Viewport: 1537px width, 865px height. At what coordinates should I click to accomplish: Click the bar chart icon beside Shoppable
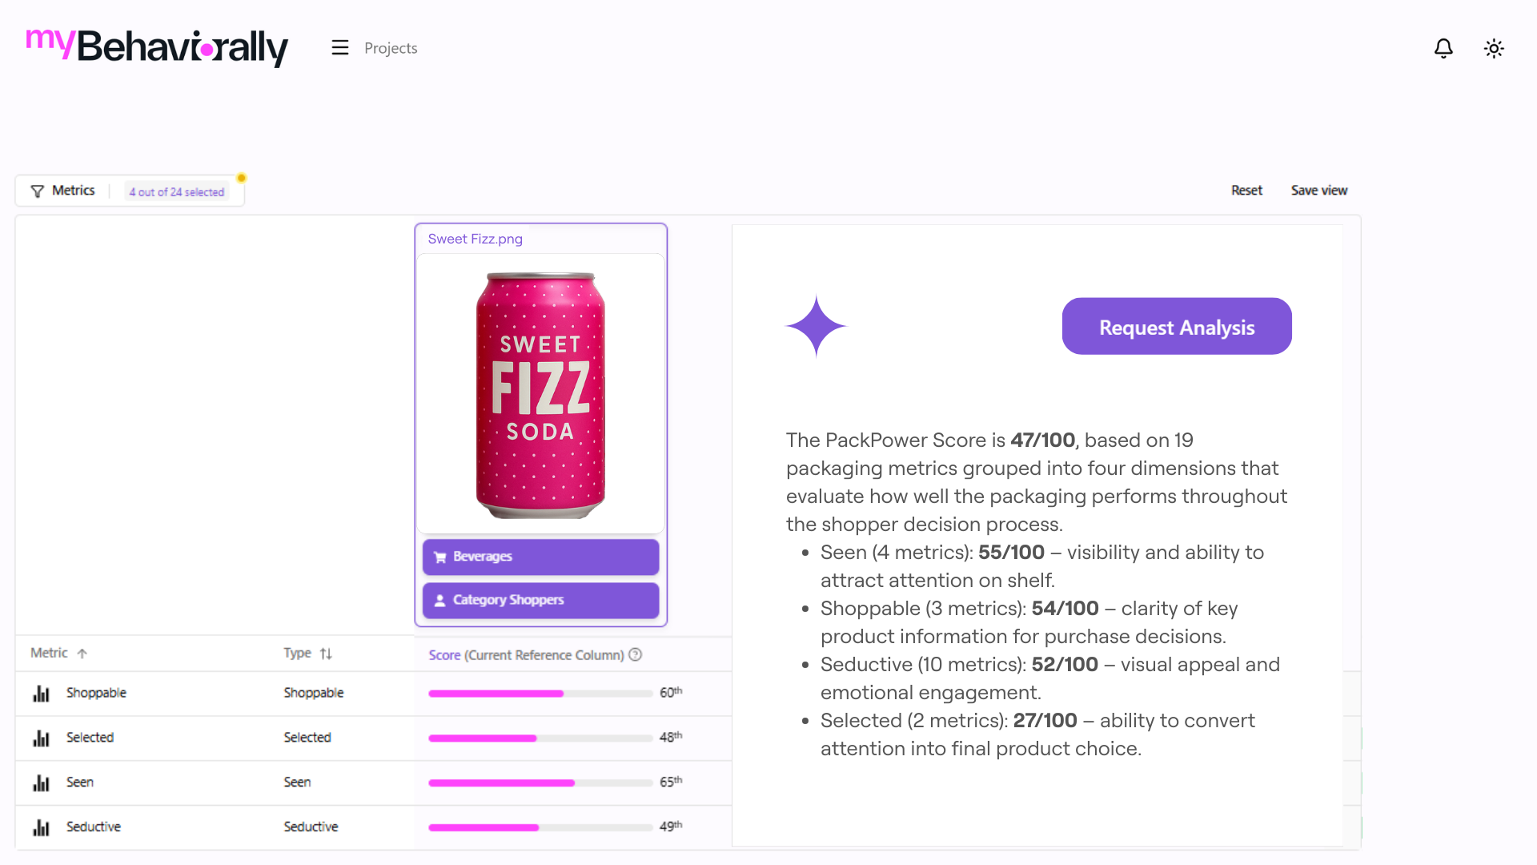coord(41,694)
